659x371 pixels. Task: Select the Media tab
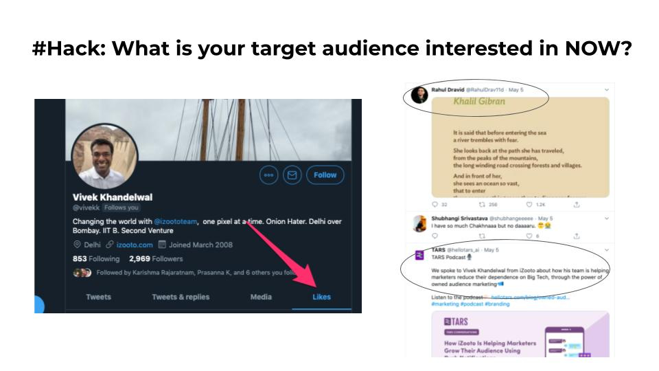click(261, 297)
